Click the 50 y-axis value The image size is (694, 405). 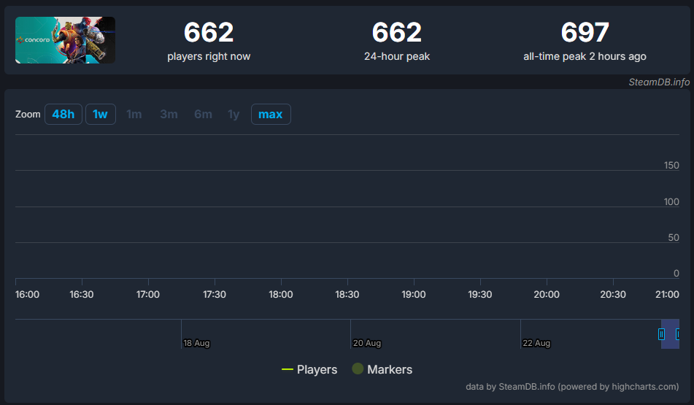point(674,238)
